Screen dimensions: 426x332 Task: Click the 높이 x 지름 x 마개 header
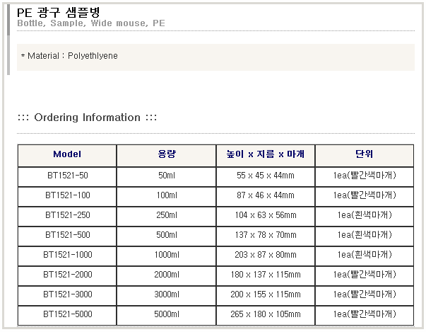click(265, 154)
